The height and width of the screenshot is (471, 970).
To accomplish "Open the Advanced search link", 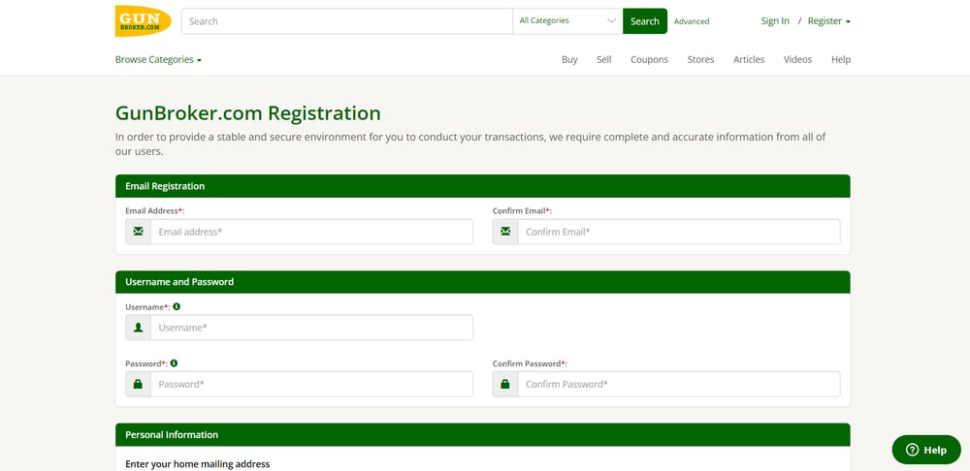I will click(x=692, y=21).
